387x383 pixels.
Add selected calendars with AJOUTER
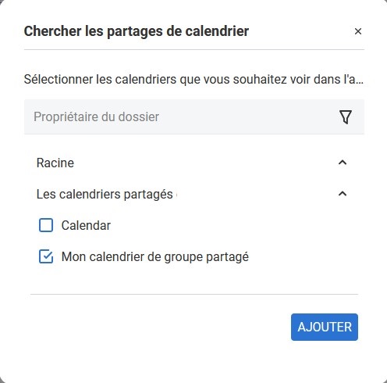[x=325, y=327]
